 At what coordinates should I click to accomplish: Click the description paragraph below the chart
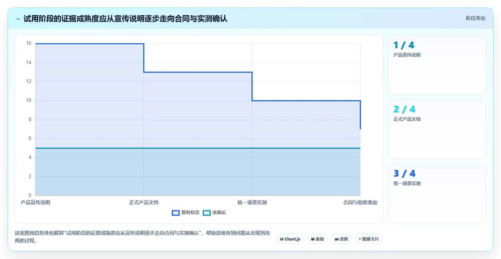(x=142, y=237)
